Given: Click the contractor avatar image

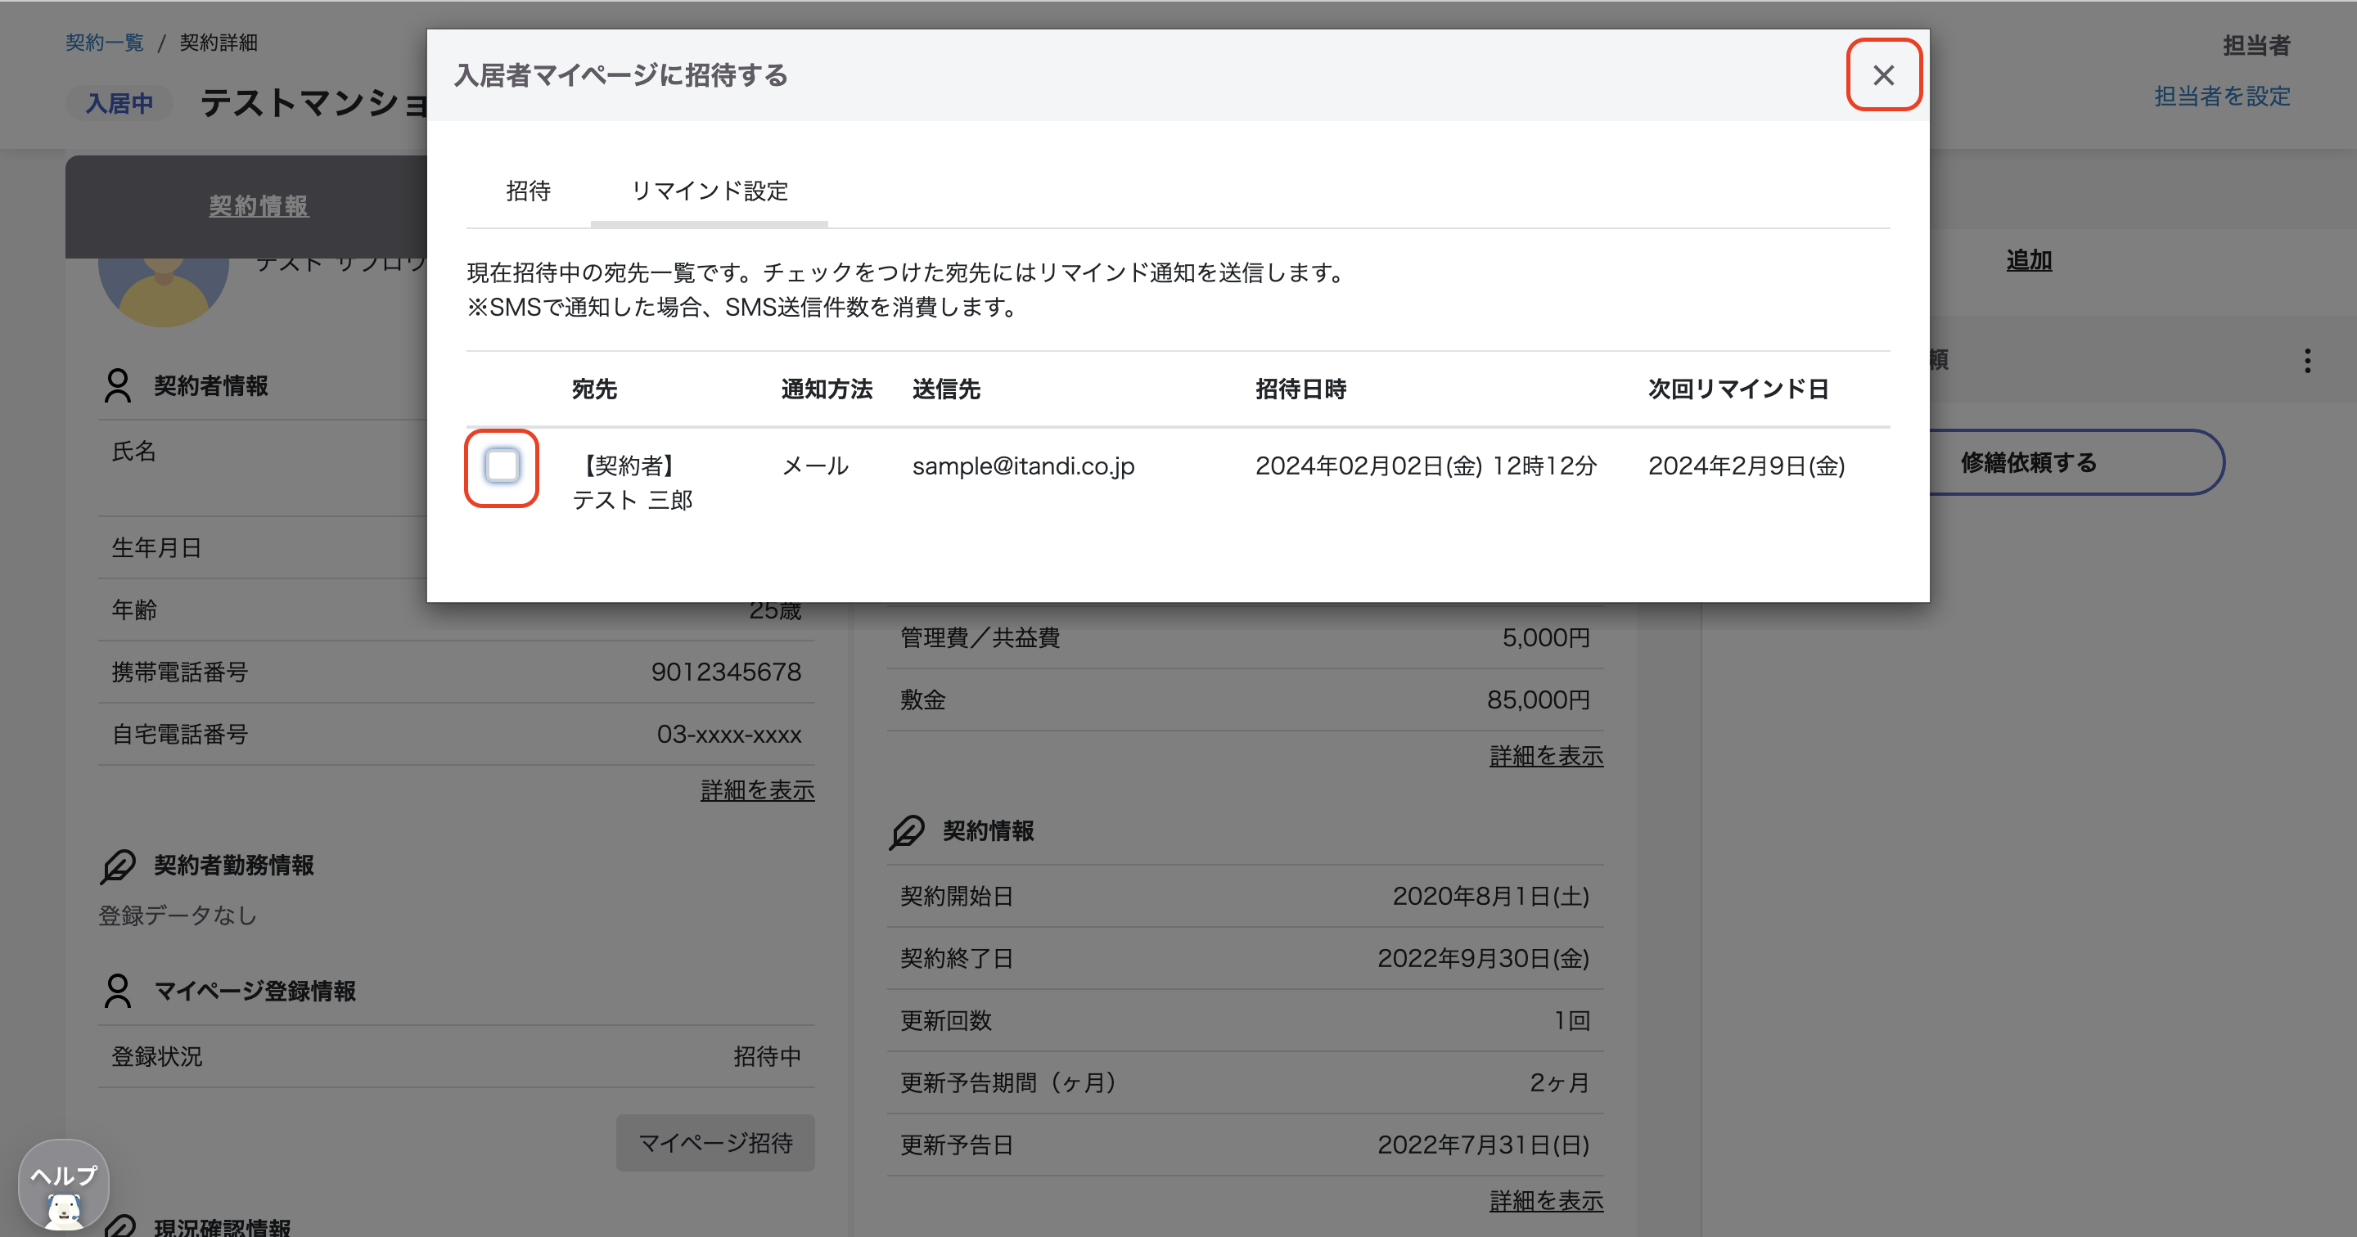Looking at the screenshot, I should [x=163, y=292].
